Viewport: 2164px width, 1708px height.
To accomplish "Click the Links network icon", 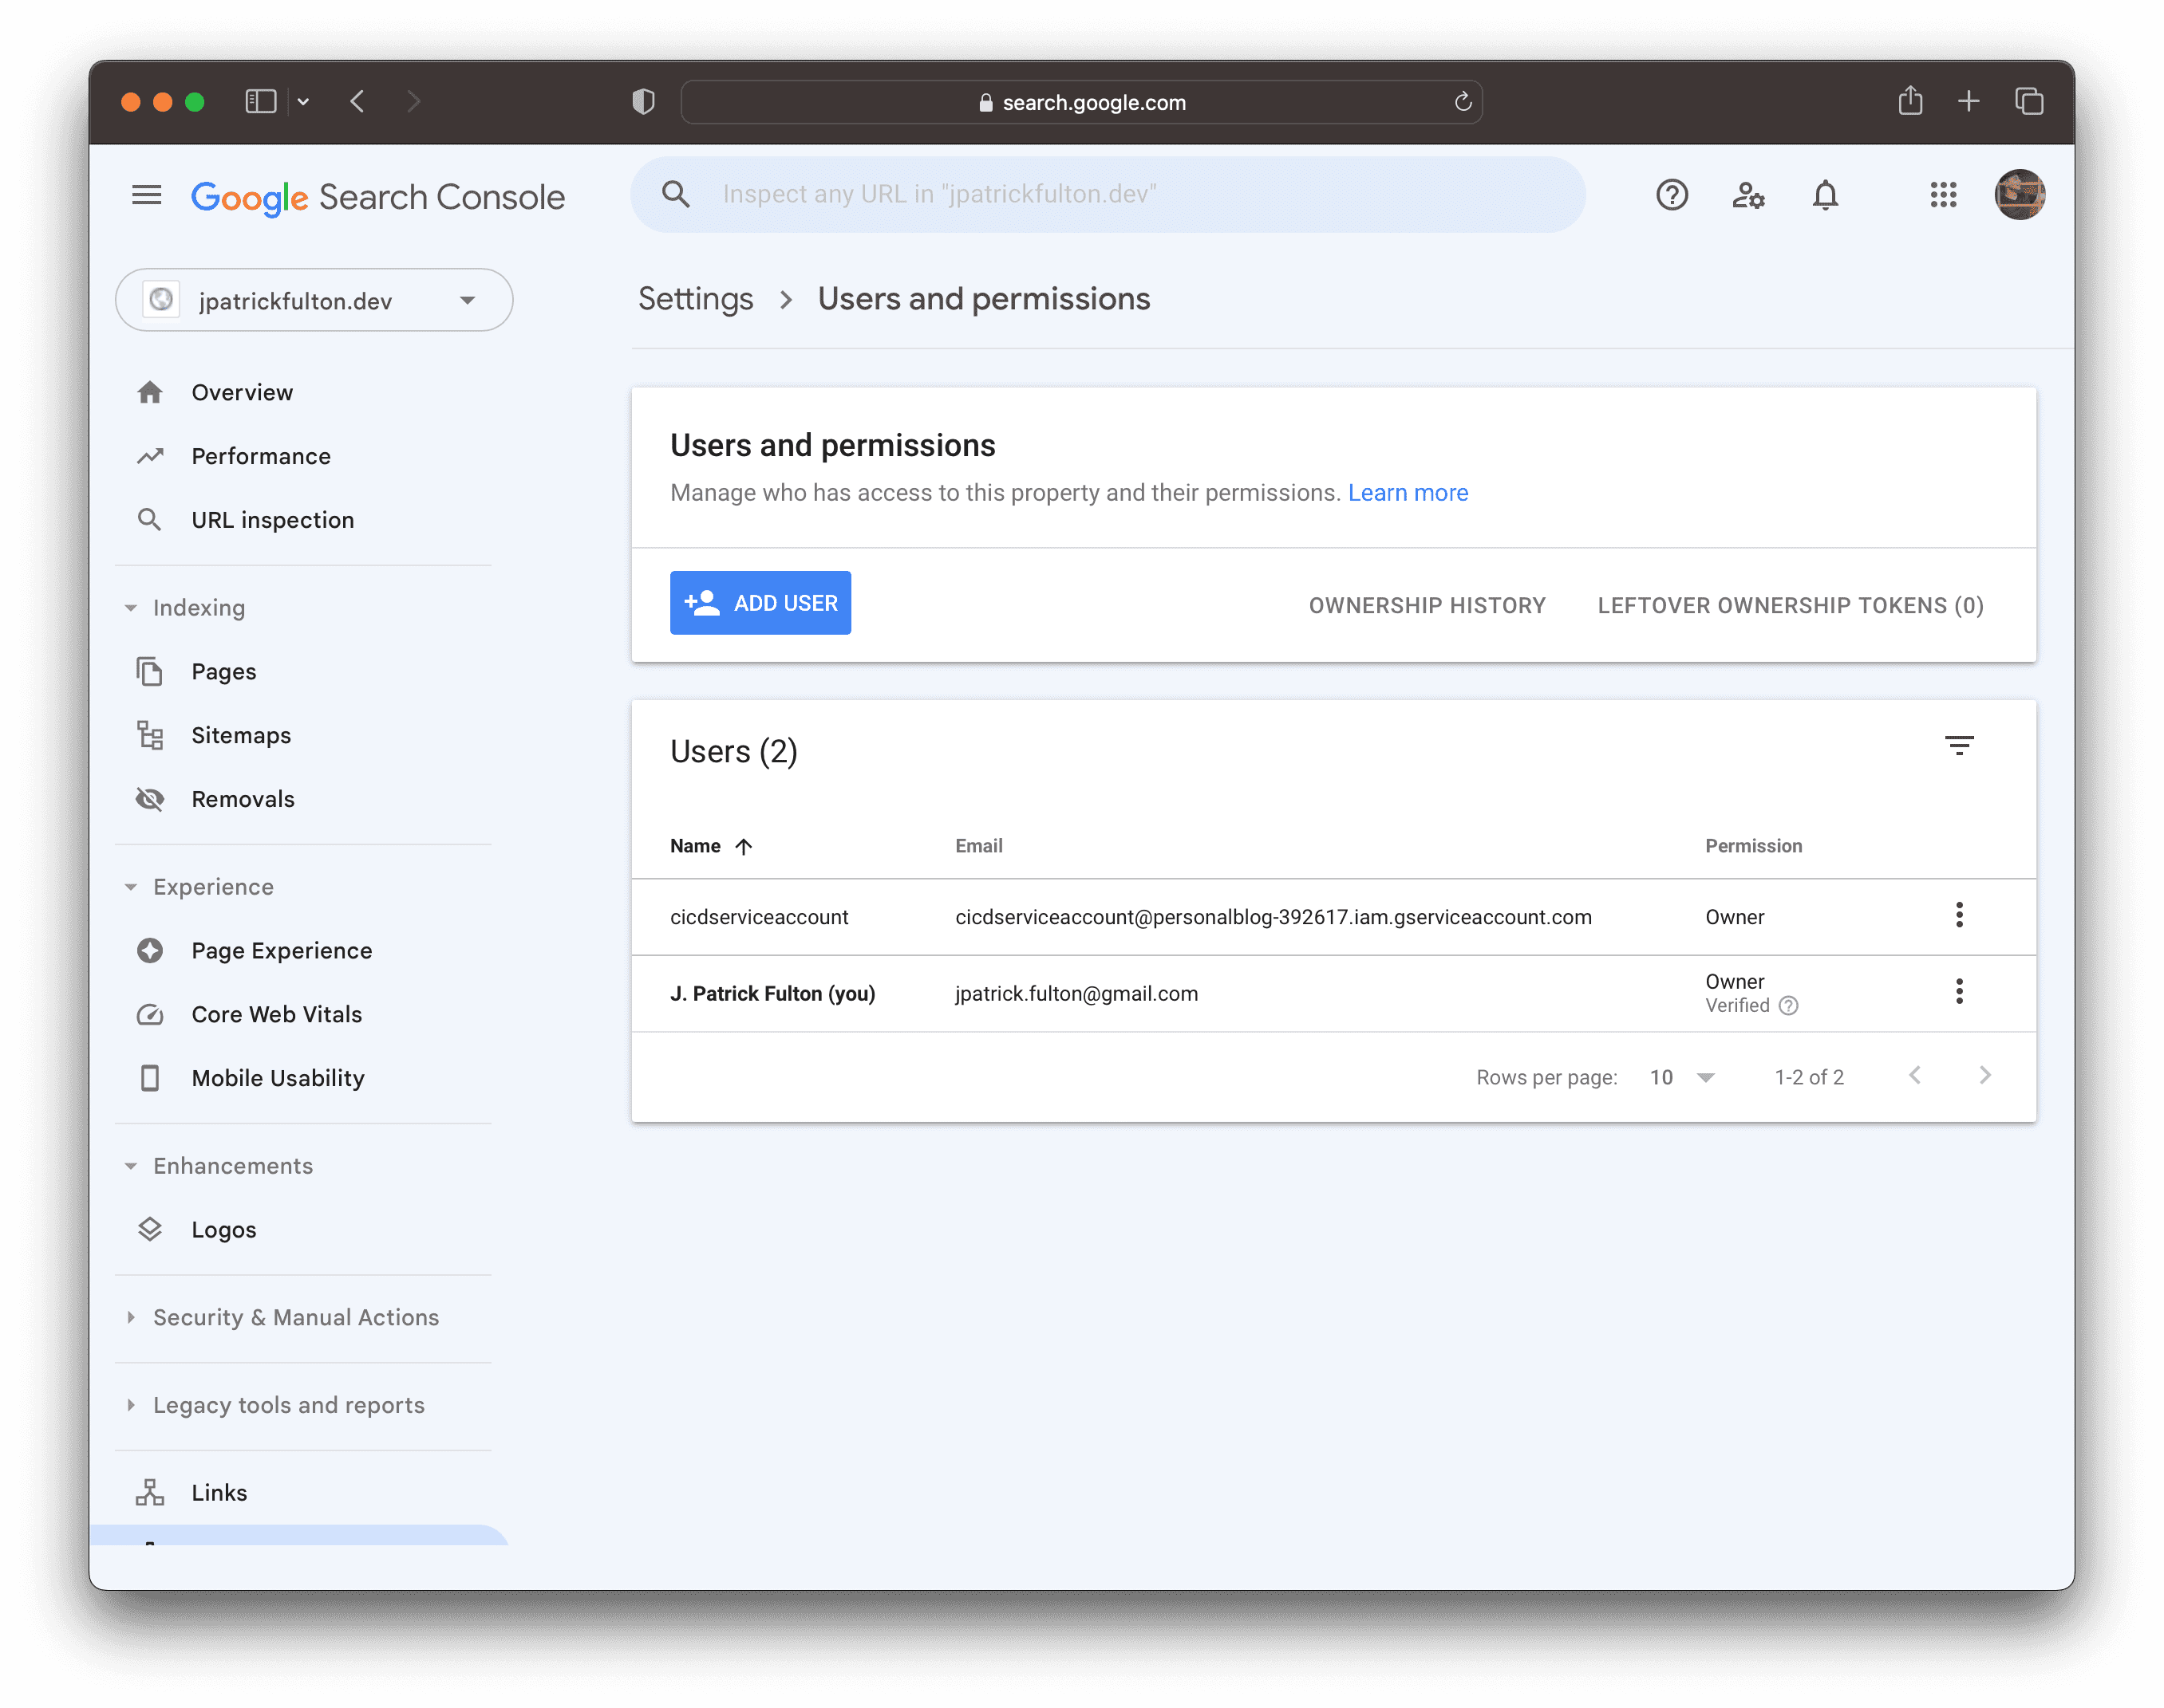I will click(150, 1492).
